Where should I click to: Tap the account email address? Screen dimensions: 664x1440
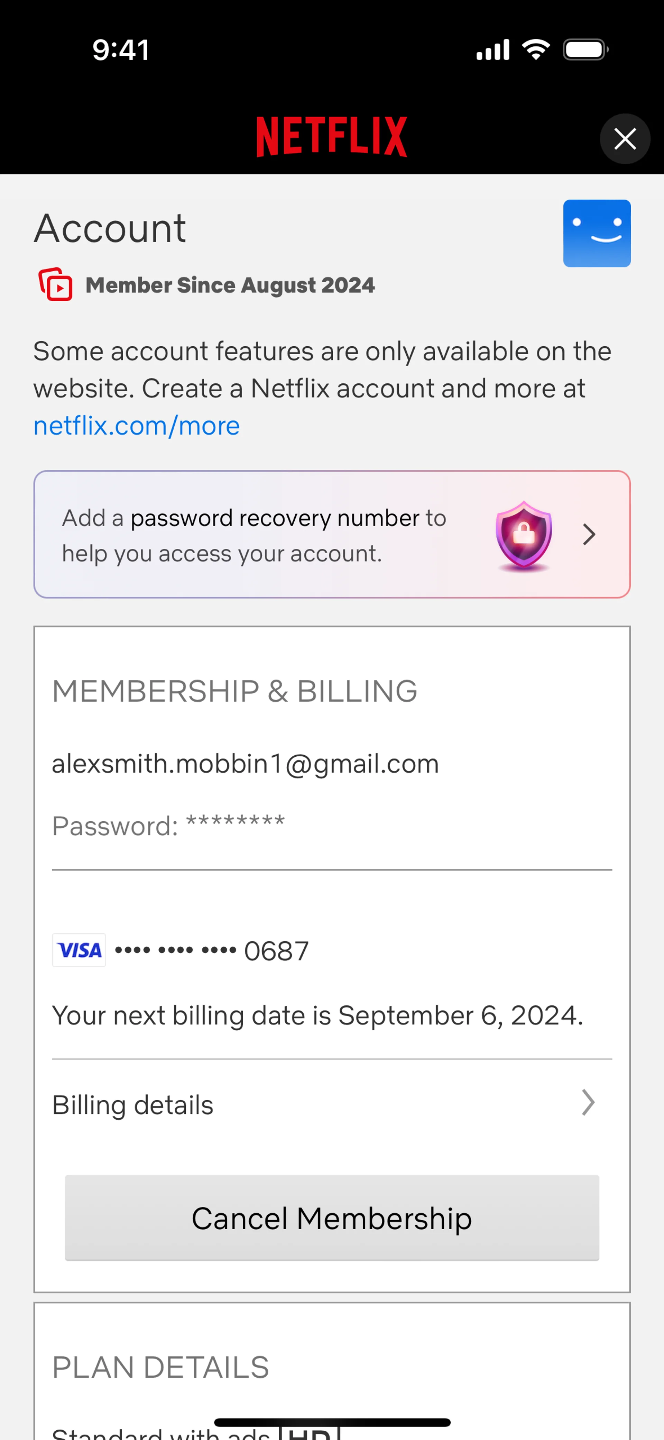[x=245, y=764]
